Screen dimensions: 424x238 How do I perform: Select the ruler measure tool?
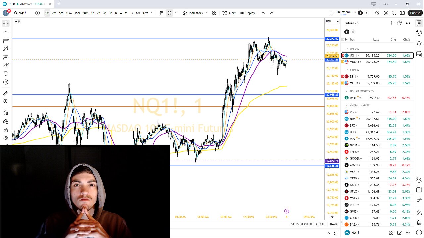pos(6,94)
